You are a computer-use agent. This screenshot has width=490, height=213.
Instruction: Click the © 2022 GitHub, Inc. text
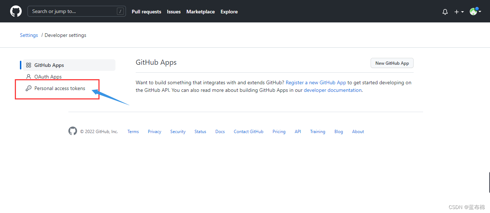pos(99,132)
